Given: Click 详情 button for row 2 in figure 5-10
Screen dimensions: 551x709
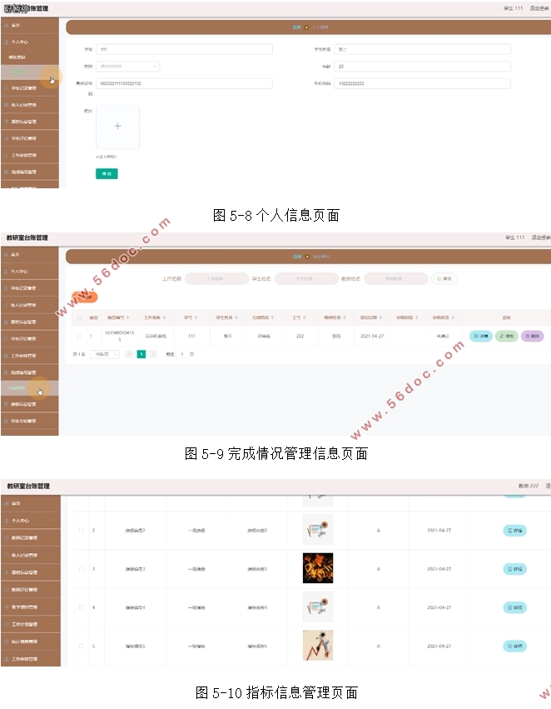Looking at the screenshot, I should click(515, 531).
